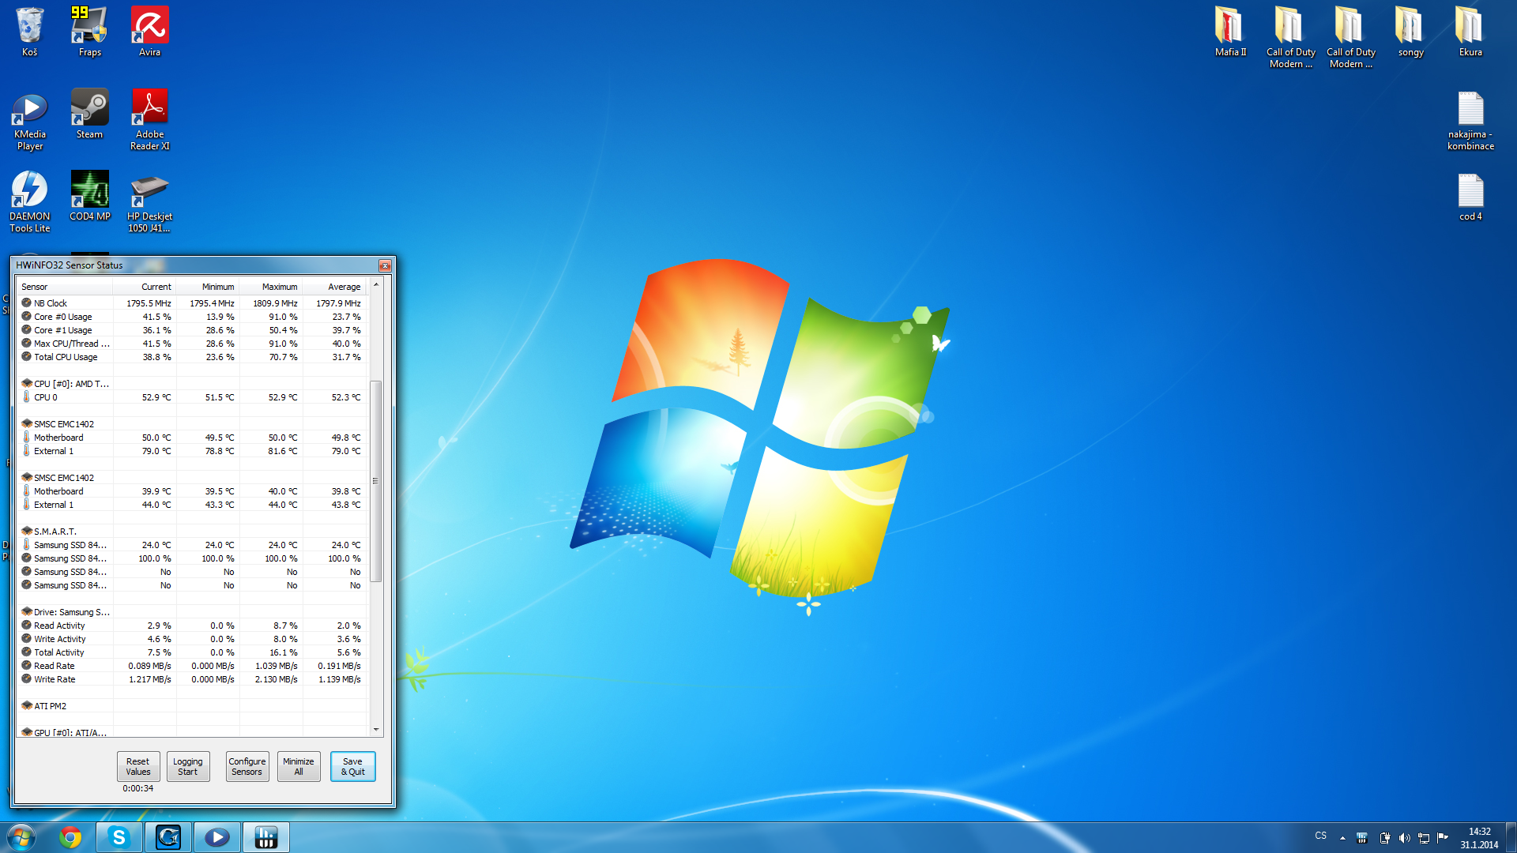The width and height of the screenshot is (1517, 853).
Task: Click Minimize All button
Action: [299, 766]
